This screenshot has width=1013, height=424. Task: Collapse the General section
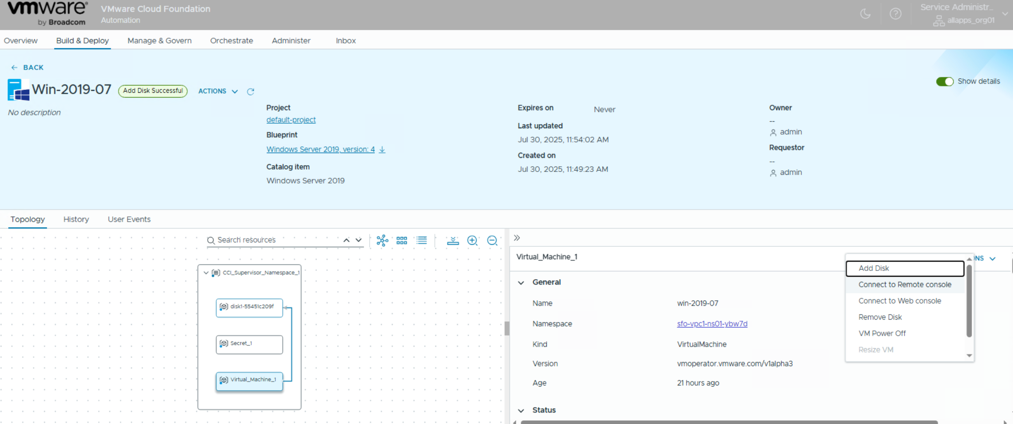pos(521,283)
